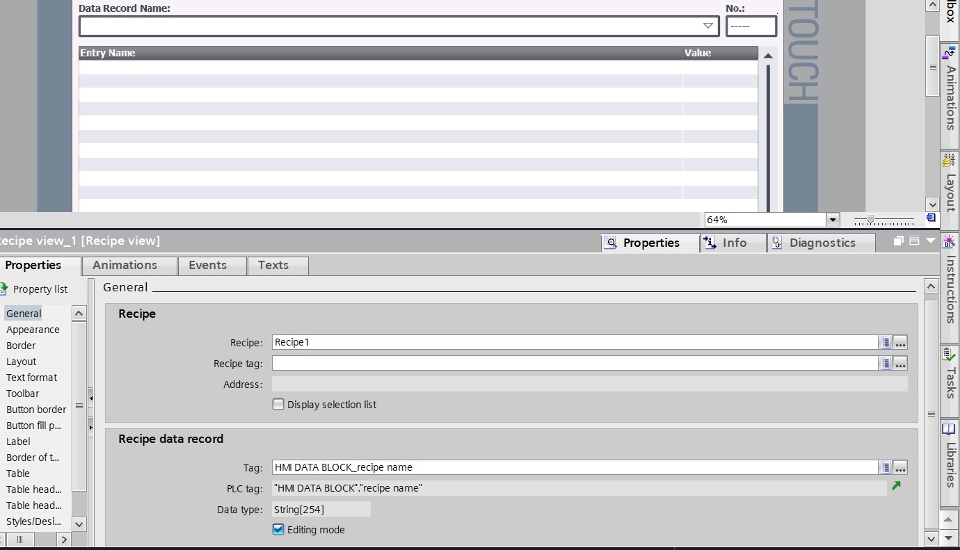Image resolution: width=960 pixels, height=550 pixels.
Task: Click the Value column header
Action: [720, 53]
